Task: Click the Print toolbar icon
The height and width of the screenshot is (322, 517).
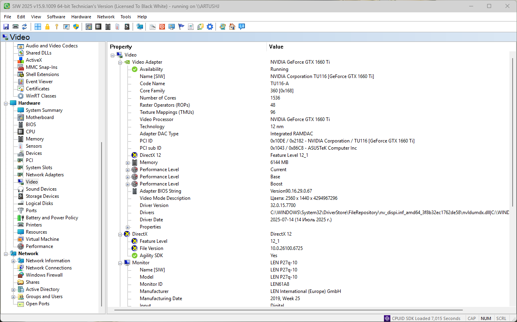Action: tap(16, 27)
